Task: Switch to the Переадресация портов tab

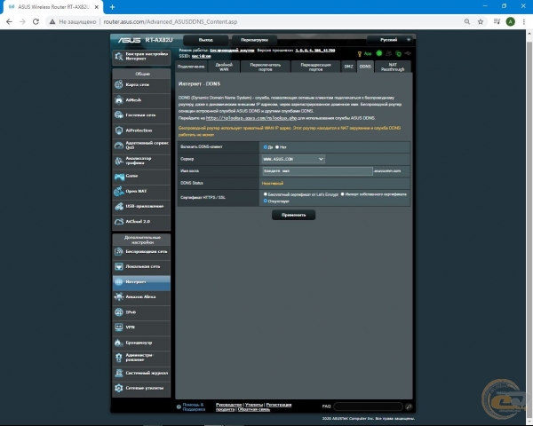Action: [x=315, y=67]
